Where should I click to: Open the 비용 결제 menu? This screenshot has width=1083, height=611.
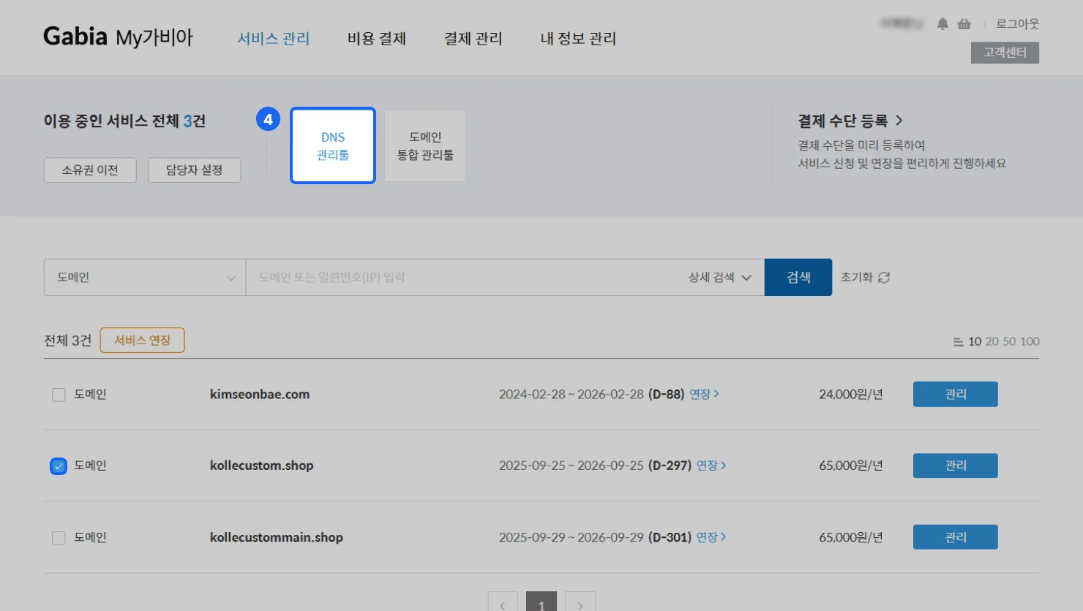click(x=377, y=39)
